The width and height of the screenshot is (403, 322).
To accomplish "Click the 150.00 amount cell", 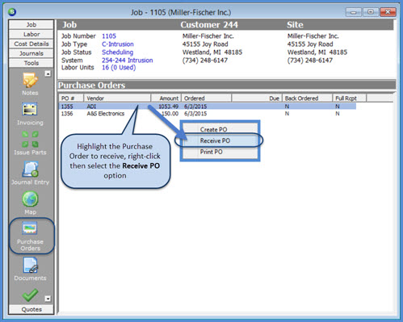I will click(170, 114).
